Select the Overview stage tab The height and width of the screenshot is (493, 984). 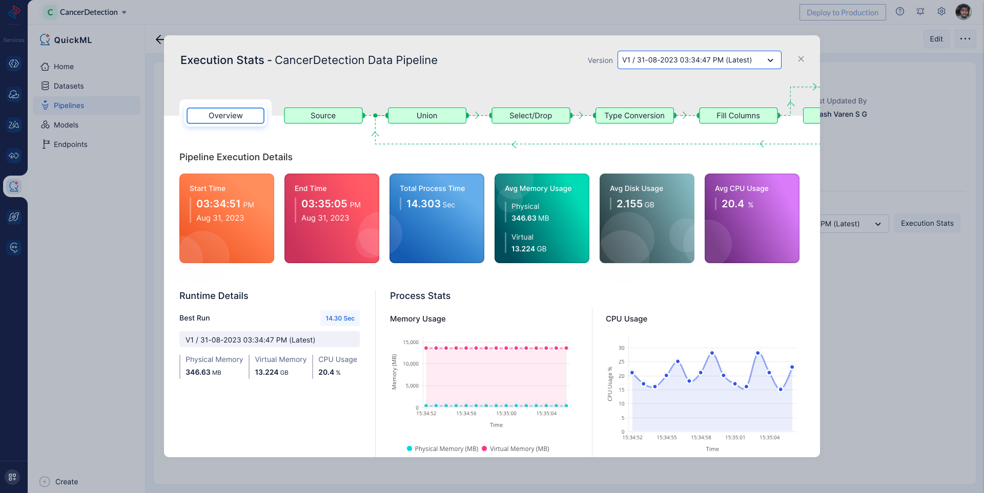pos(225,116)
